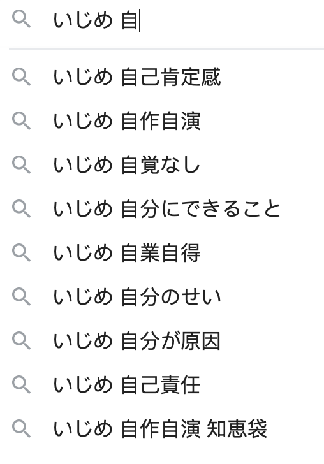Click magnifier icon beside いじめ 自分が原因
The width and height of the screenshot is (324, 464).
tap(21, 340)
